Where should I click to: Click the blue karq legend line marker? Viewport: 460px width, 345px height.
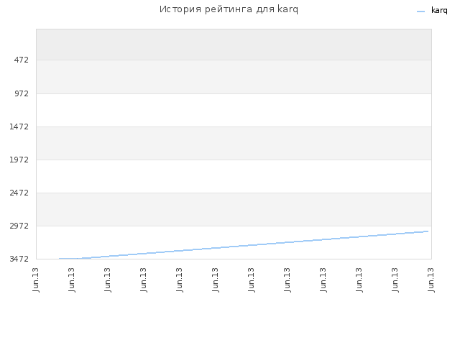point(420,11)
